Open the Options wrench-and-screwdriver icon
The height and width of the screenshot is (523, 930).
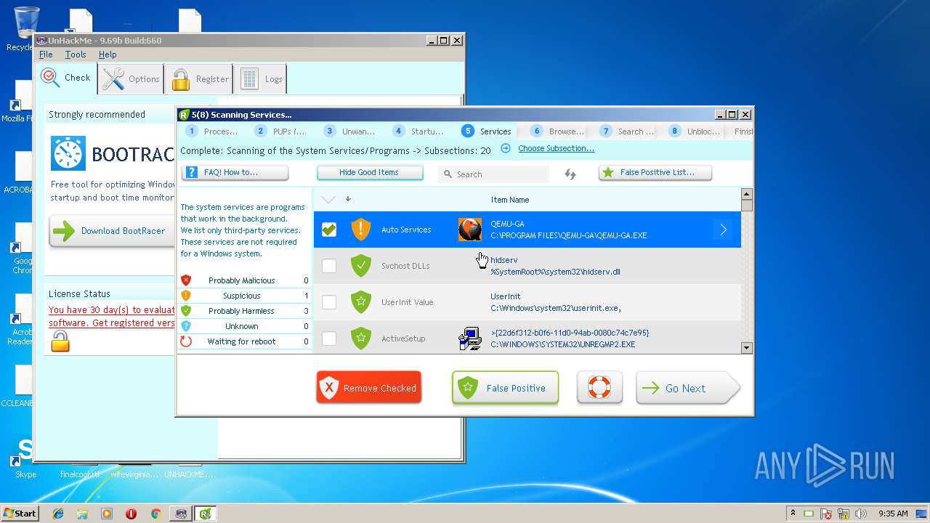click(x=113, y=78)
